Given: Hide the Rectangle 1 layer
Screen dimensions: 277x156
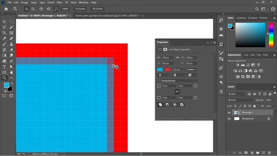Looking at the screenshot, I should pos(229,113).
